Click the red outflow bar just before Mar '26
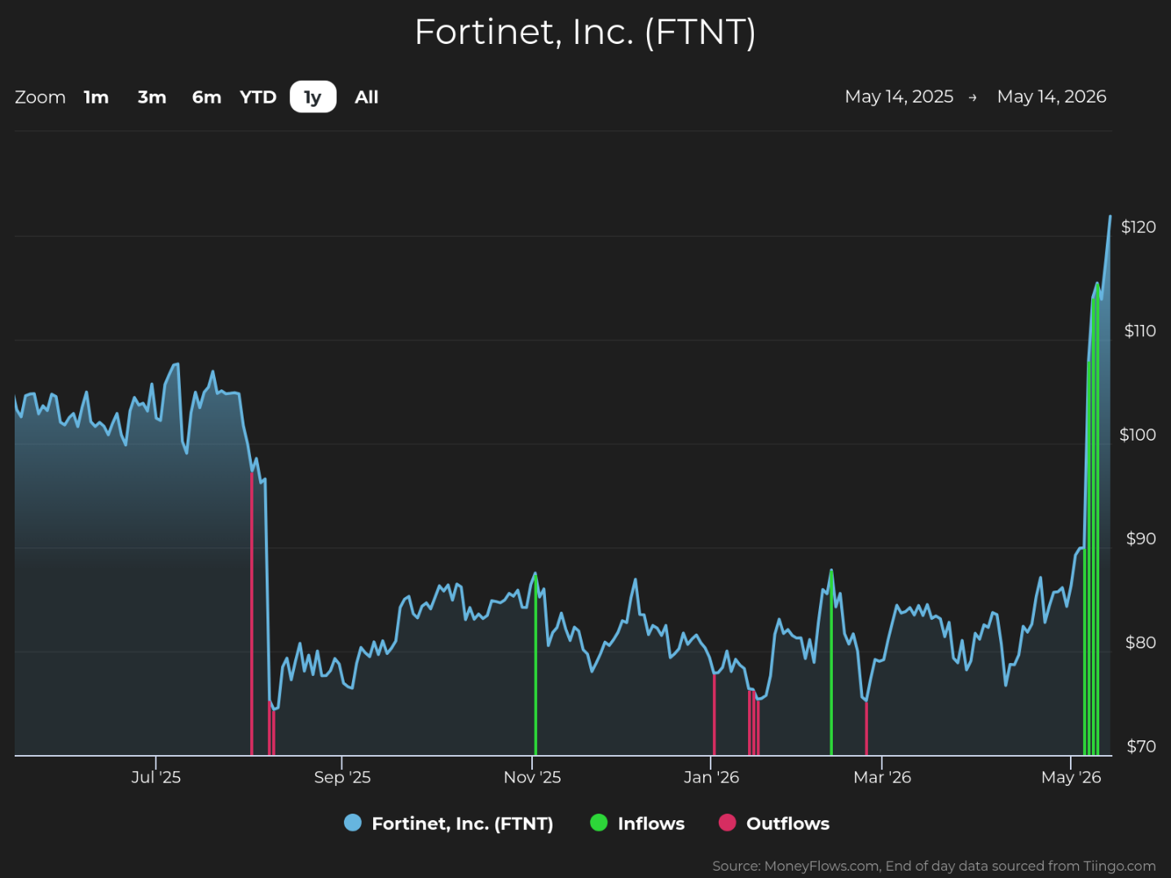The image size is (1171, 878). point(866,728)
